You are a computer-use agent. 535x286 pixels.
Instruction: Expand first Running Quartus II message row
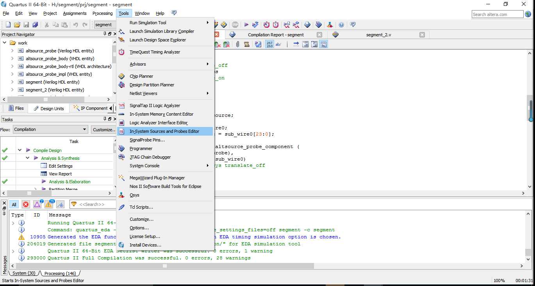13,223
